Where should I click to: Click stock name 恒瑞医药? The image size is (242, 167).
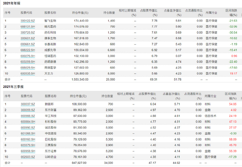(x=50, y=56)
